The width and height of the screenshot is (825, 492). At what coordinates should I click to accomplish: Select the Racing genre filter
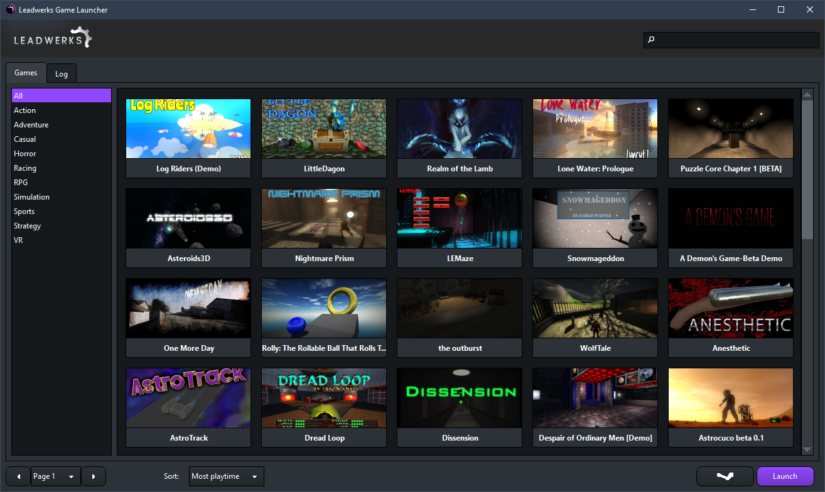click(25, 168)
